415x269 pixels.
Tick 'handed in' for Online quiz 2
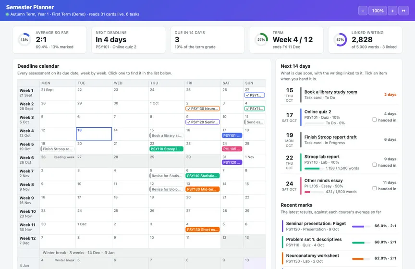[375, 120]
